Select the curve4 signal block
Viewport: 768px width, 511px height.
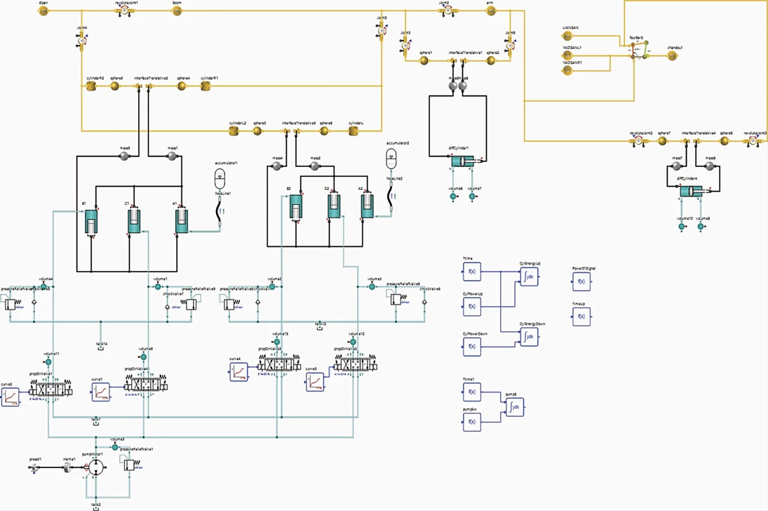[238, 372]
